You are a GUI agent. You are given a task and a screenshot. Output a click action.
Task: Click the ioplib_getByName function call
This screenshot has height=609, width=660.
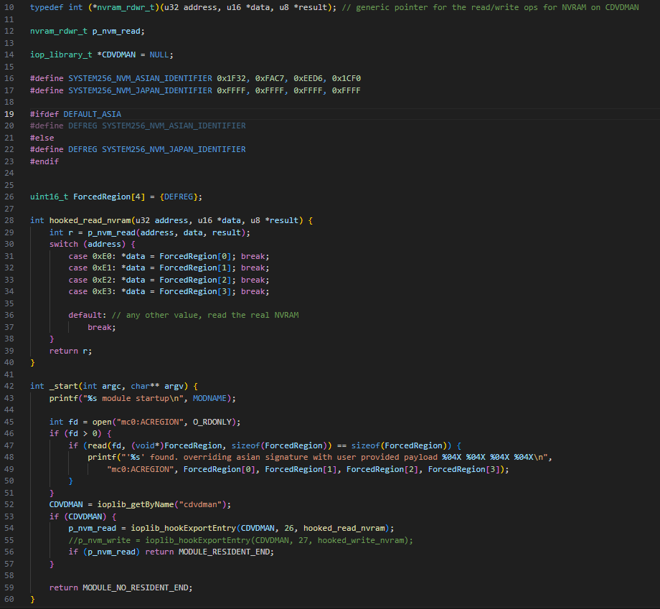point(136,504)
